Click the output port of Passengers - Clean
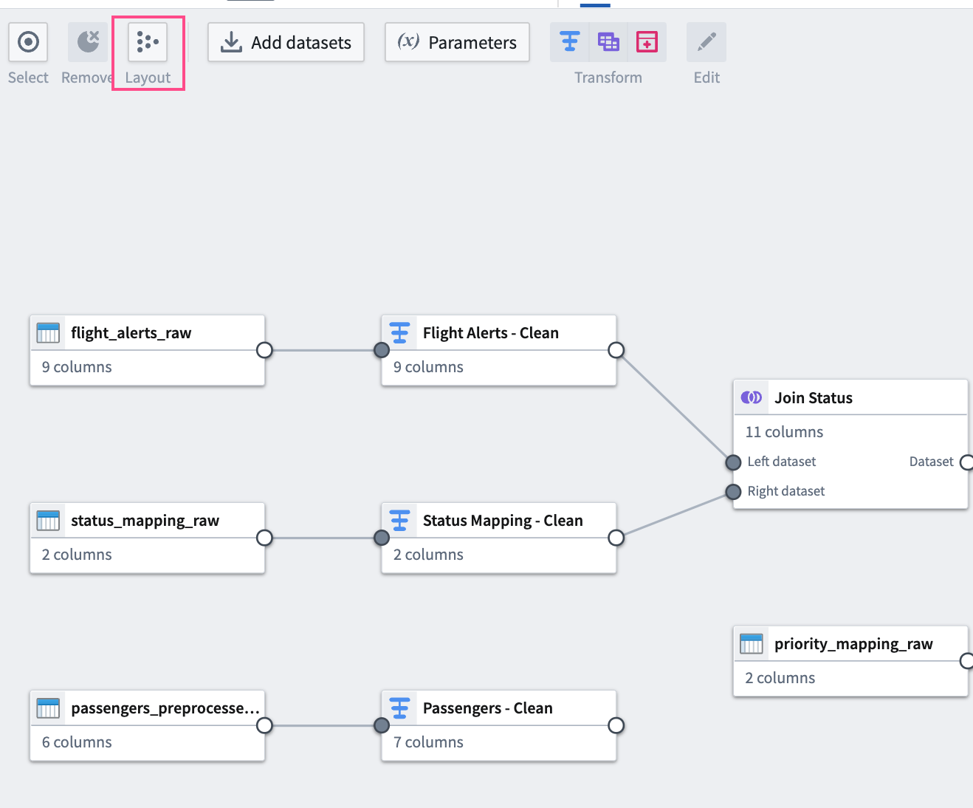Image resolution: width=973 pixels, height=808 pixels. pyautogui.click(x=616, y=725)
